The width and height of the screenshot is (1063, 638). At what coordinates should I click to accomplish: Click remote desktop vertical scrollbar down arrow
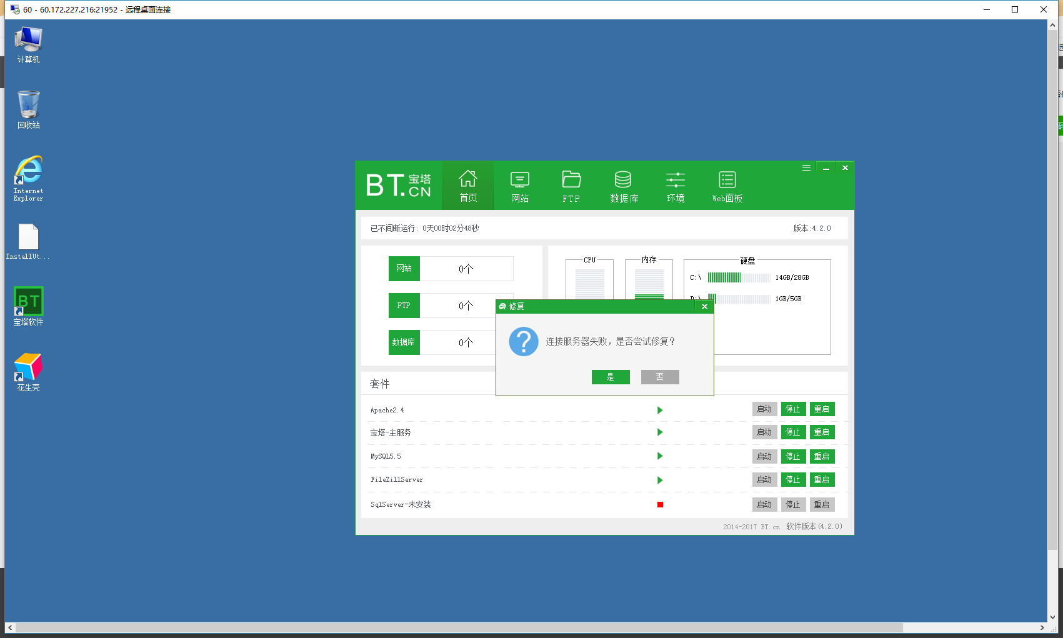(x=1052, y=617)
